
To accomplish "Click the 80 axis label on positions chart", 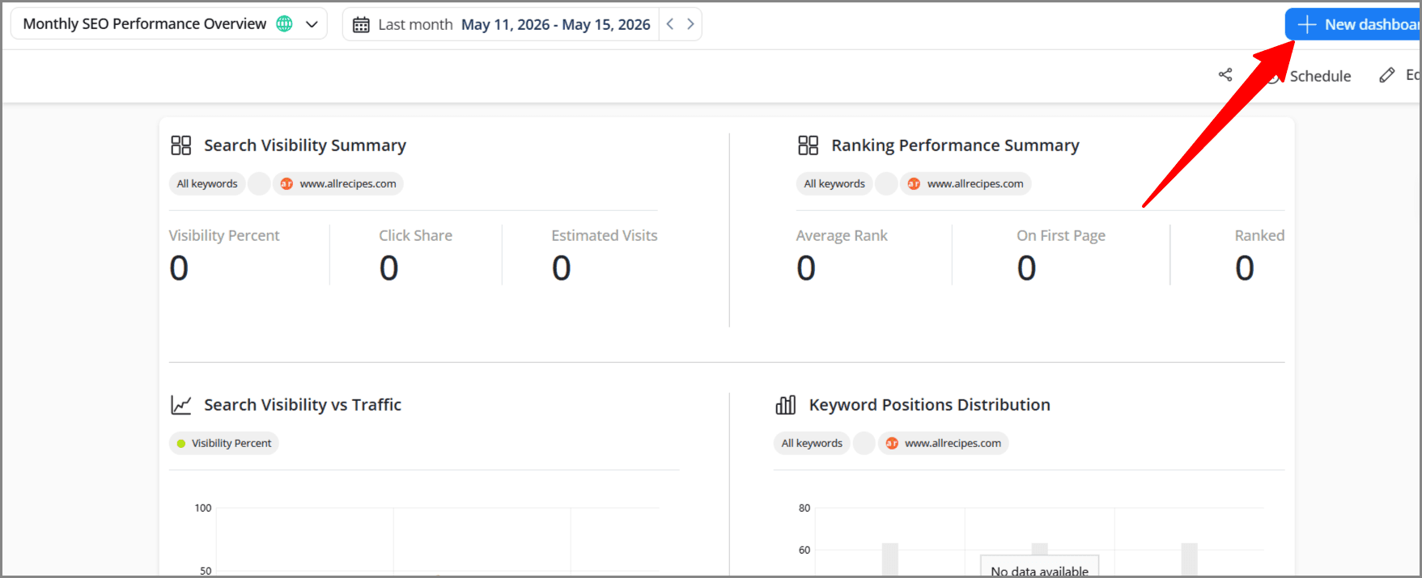I will click(x=804, y=508).
